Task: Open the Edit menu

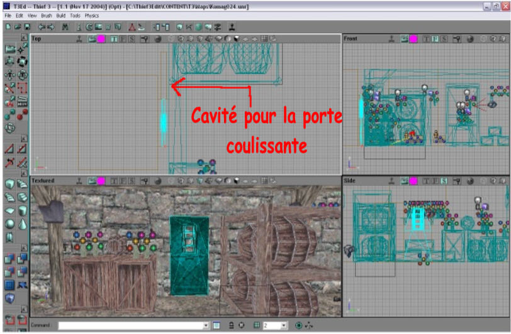Action: (20, 16)
